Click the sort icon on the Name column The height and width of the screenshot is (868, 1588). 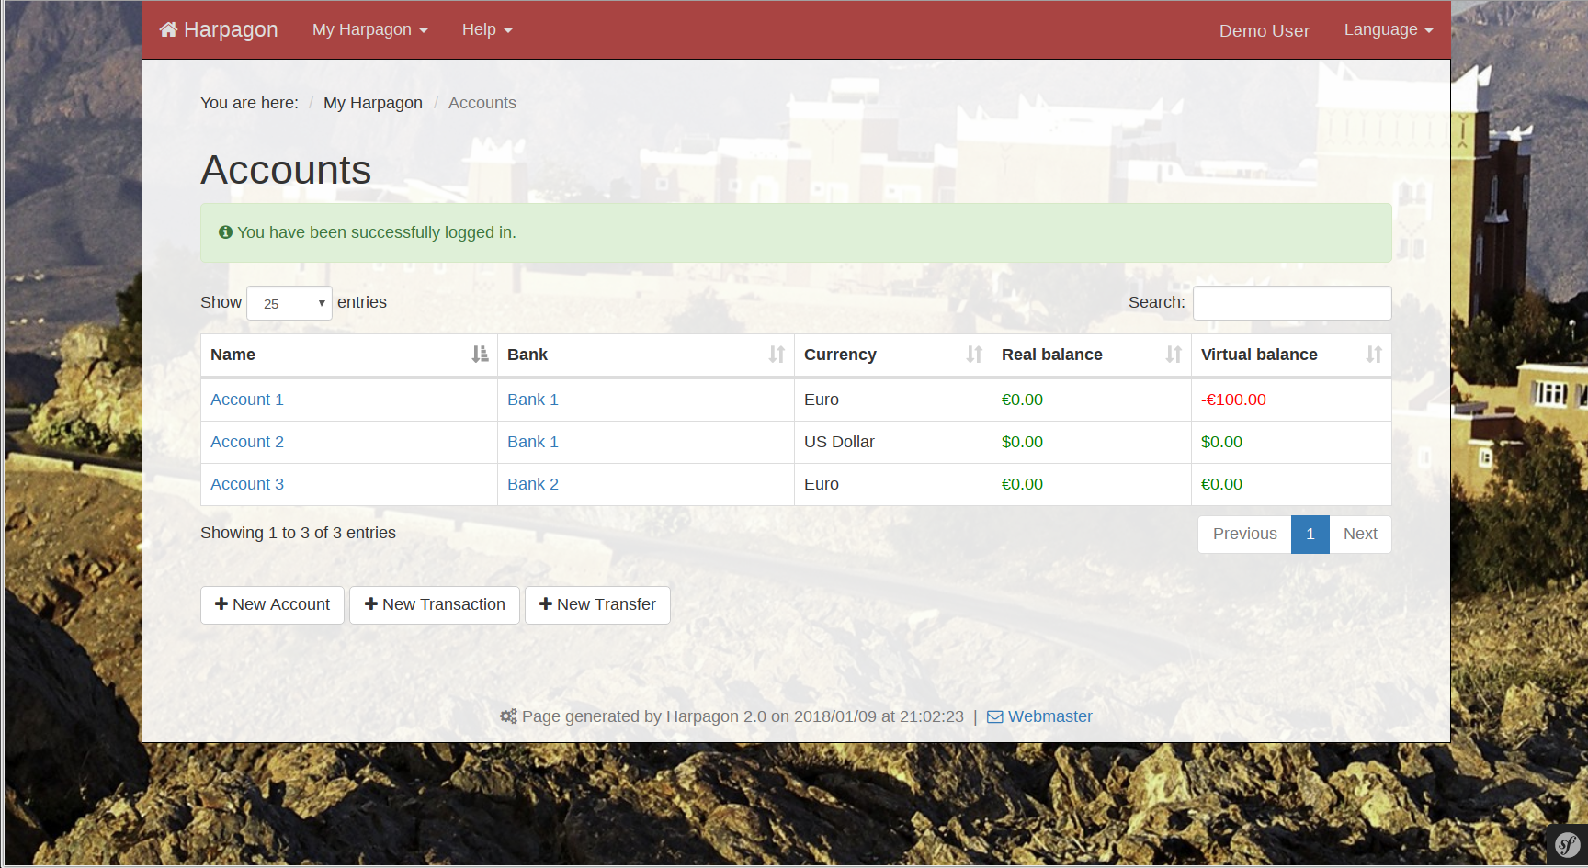click(482, 354)
